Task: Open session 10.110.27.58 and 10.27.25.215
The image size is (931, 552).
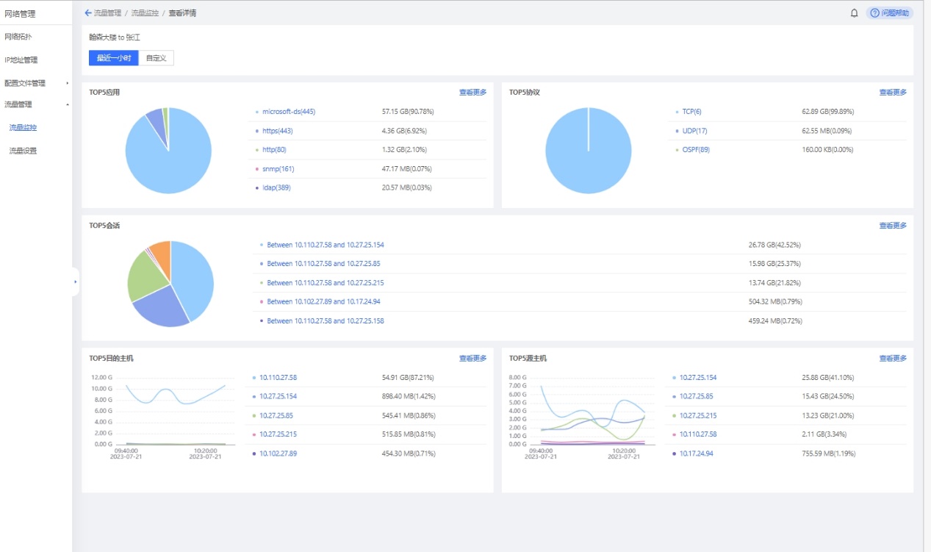Action: (326, 283)
